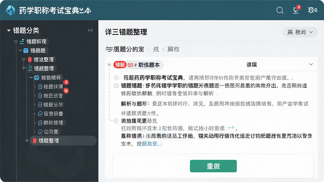Toggle the expander node of the topmost tree row
This screenshot has height=182, width=324.
(16, 42)
